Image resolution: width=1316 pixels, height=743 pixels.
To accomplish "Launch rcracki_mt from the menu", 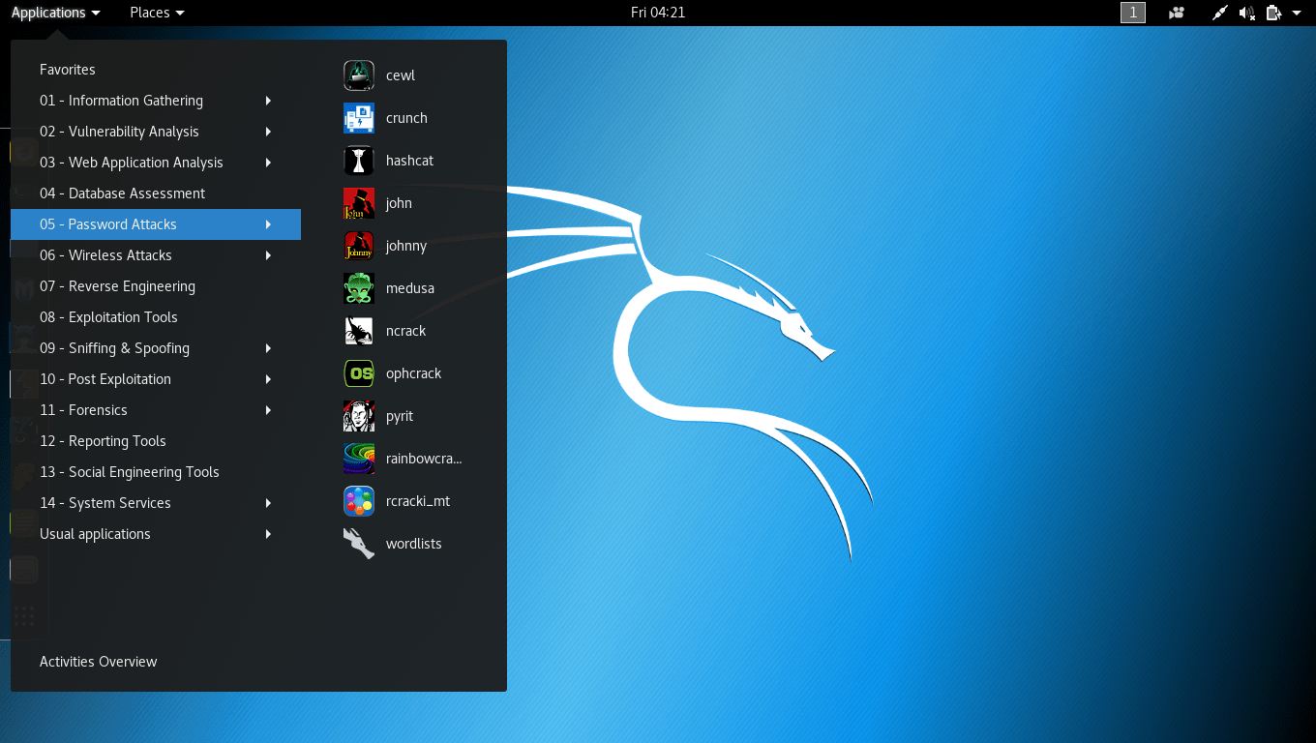I will tap(414, 500).
